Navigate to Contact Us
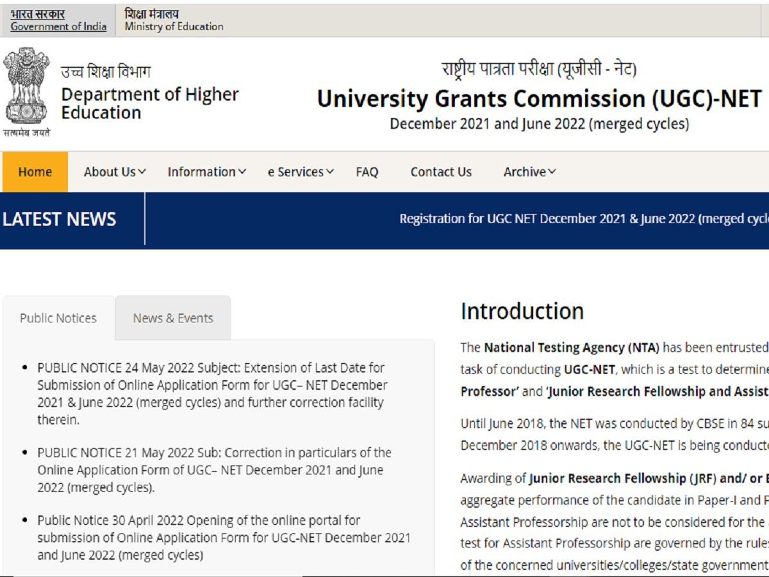The width and height of the screenshot is (769, 577). coord(440,172)
